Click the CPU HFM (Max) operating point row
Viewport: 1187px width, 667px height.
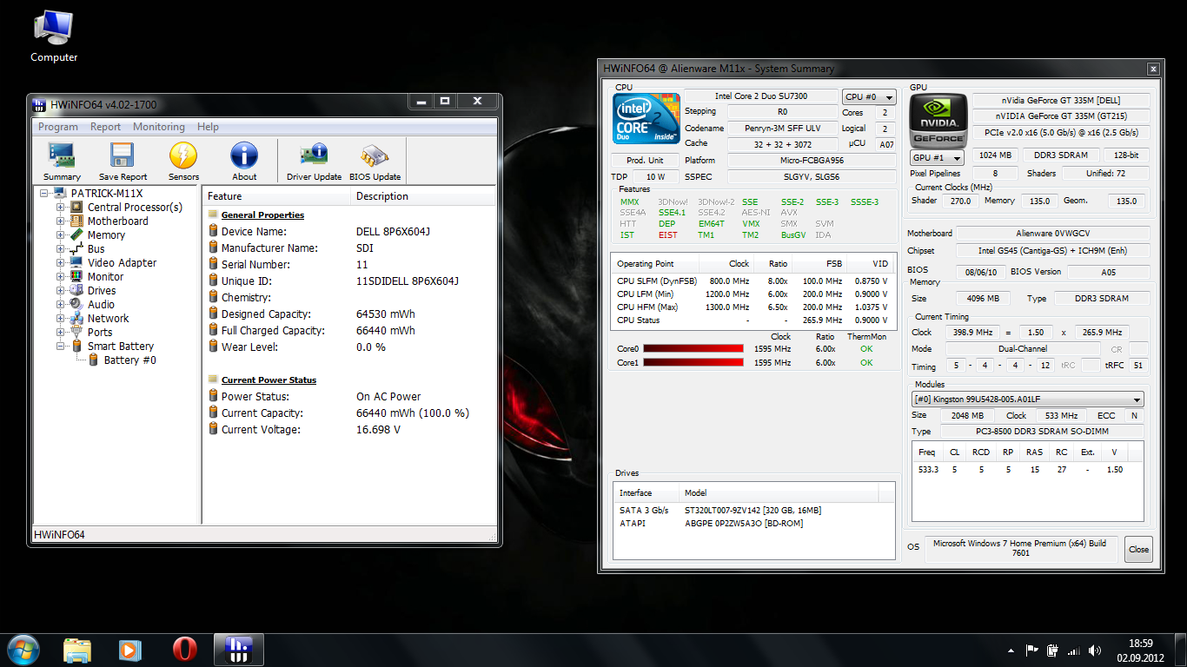point(753,307)
